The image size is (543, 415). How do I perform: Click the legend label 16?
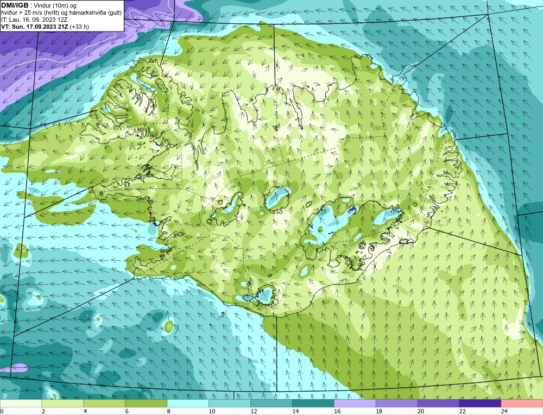(x=337, y=411)
